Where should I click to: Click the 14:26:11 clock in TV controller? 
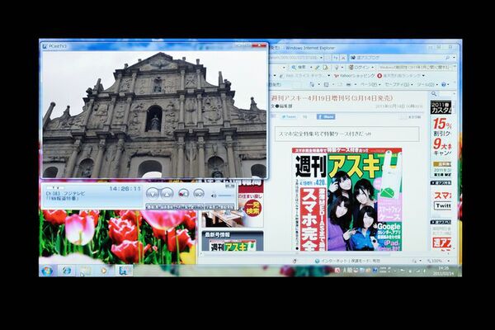tap(125, 189)
